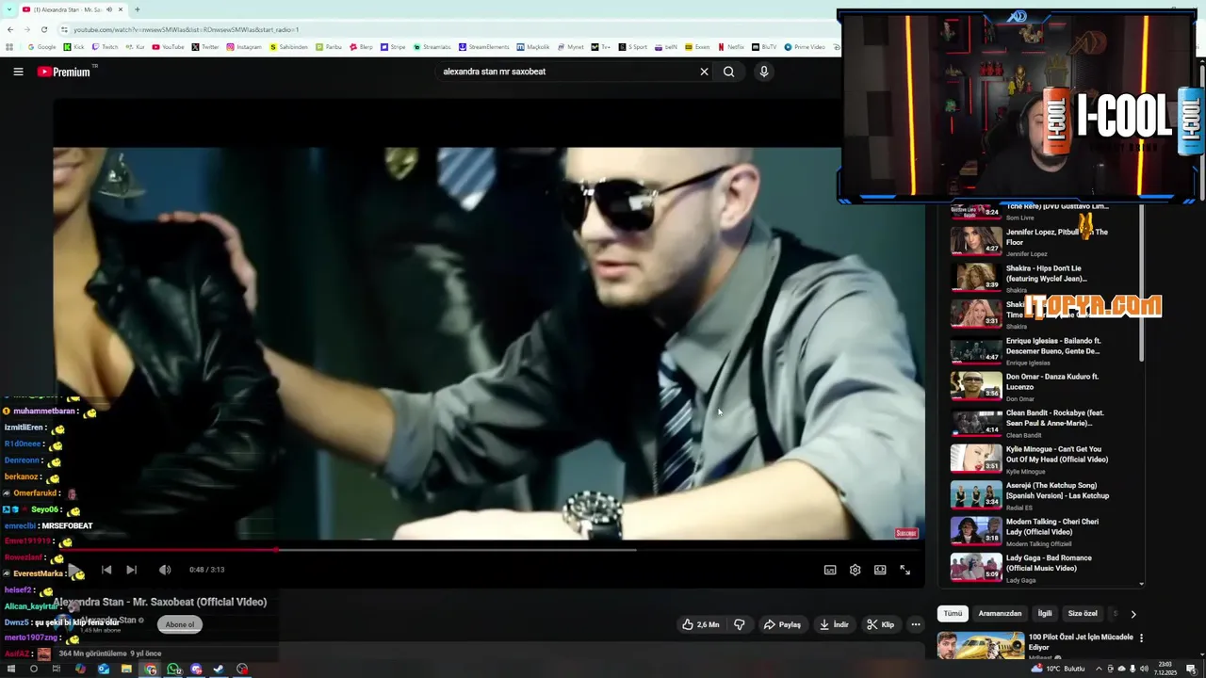Open the player settings gear
1206x678 pixels.
click(855, 570)
